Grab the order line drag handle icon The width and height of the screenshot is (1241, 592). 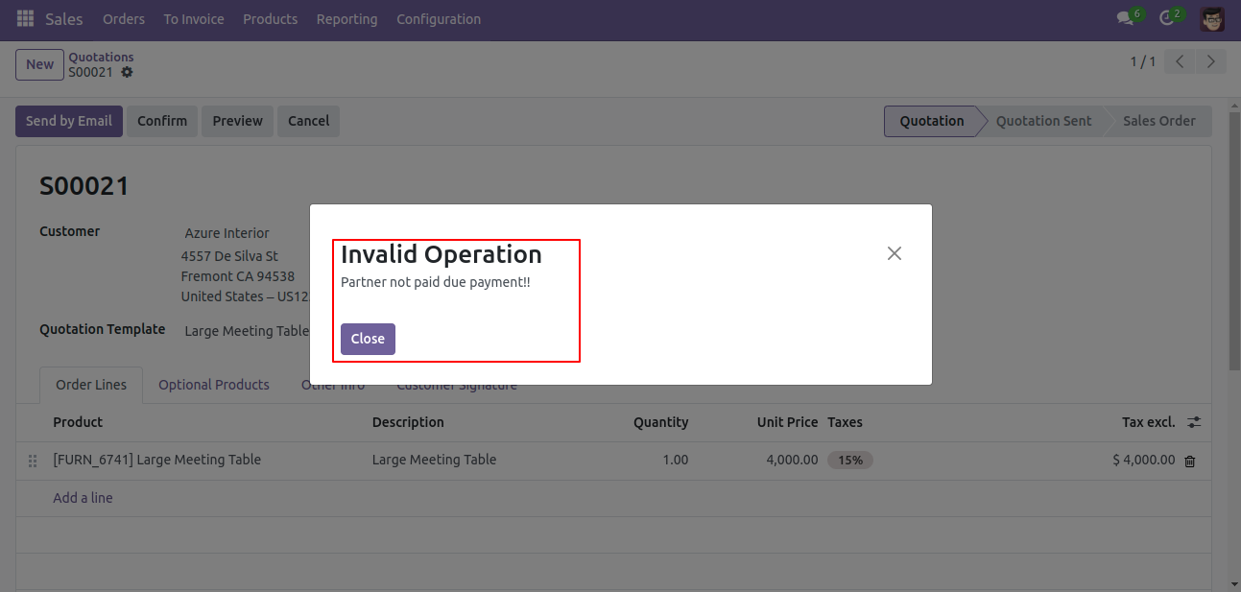tap(33, 461)
